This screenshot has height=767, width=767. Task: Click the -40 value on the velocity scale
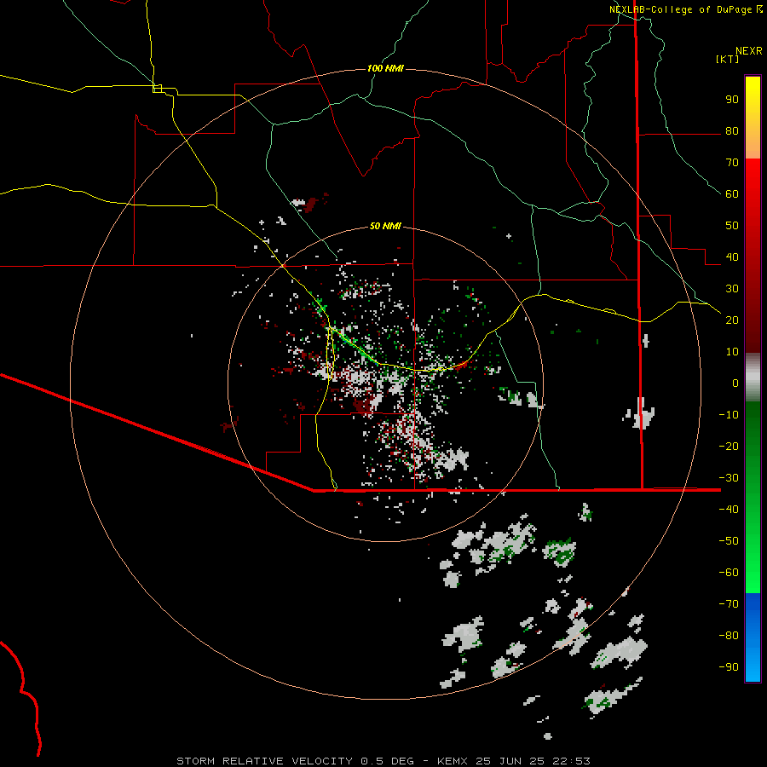point(729,510)
